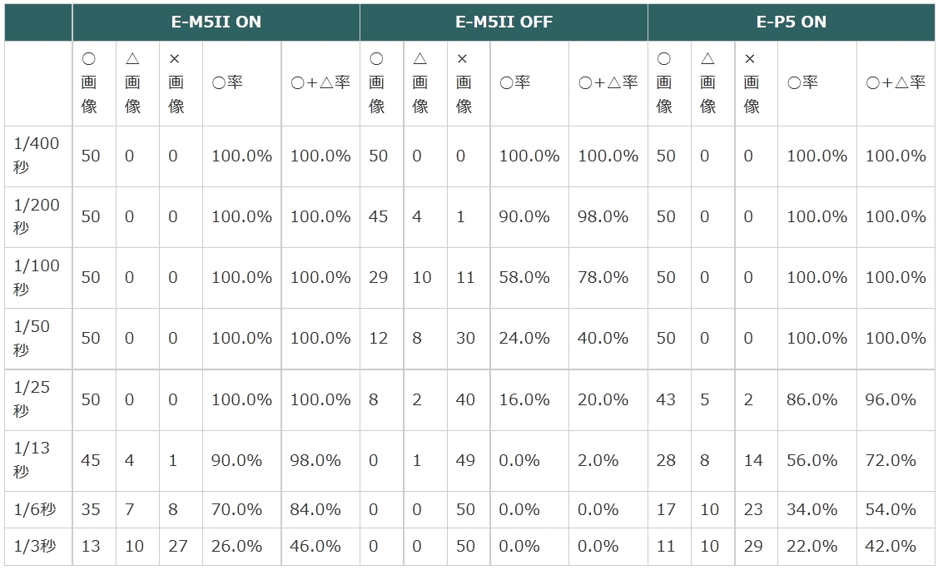Viewport: 938px width, 570px height.
Task: Click the E-M5II ON column group header
Action: tap(216, 22)
